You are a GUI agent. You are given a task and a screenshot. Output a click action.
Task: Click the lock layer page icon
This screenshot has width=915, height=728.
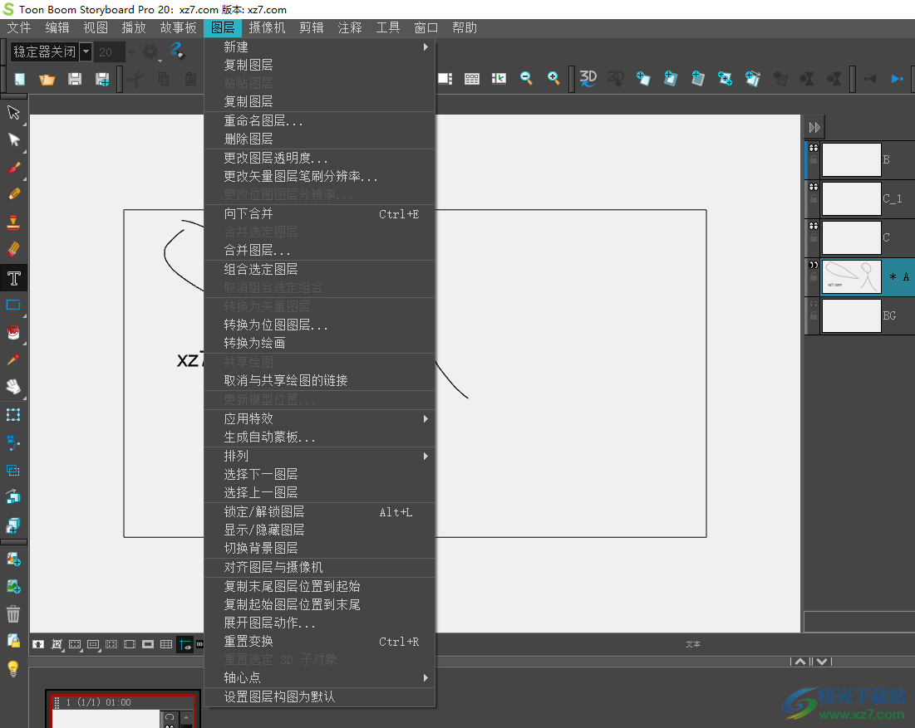[13, 641]
